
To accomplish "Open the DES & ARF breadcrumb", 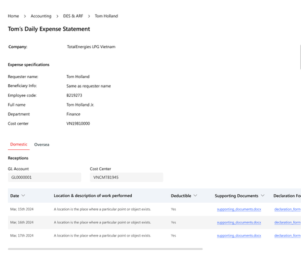I will click(x=73, y=16).
